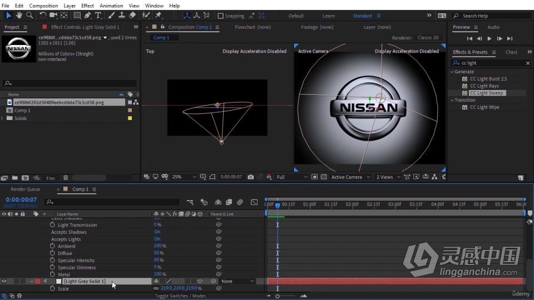Create new folder in Project panel
Viewport: 534px width, 300px height.
[14, 178]
